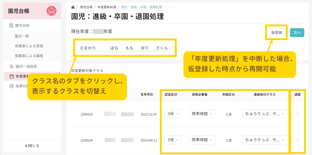Open 認定区分 dropdown for child 2200633
Image resolution: width=312 pixels, height=155 pixels.
173,114
